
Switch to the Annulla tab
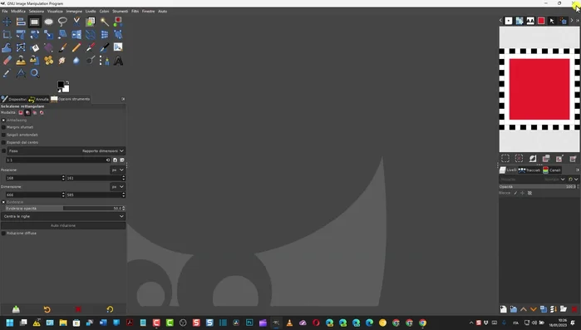38,99
